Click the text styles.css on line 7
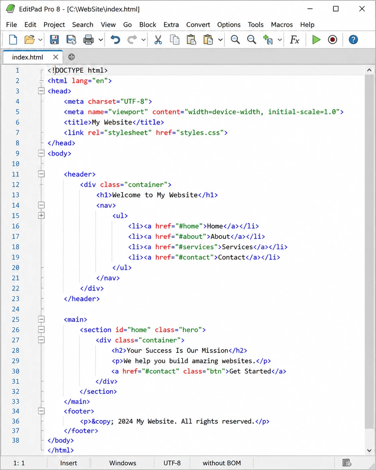Image resolution: width=376 pixels, height=470 pixels. click(x=200, y=132)
